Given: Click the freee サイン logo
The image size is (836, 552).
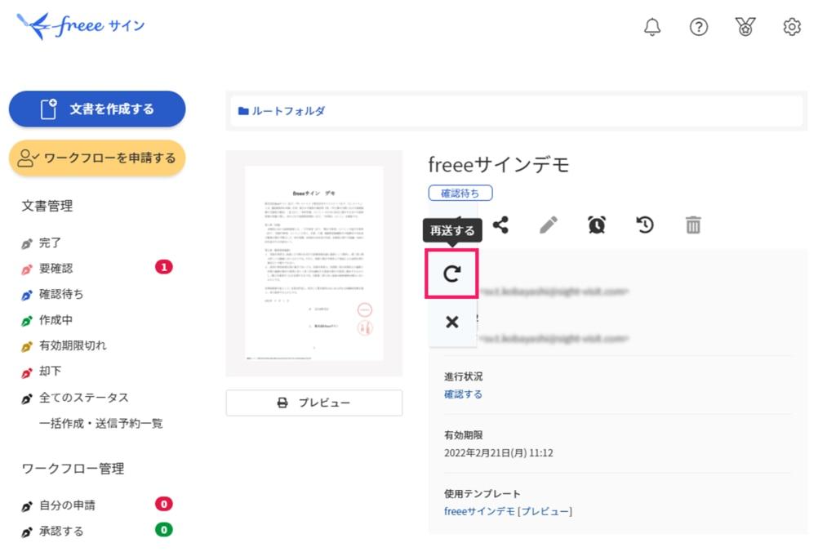Looking at the screenshot, I should coord(81,25).
